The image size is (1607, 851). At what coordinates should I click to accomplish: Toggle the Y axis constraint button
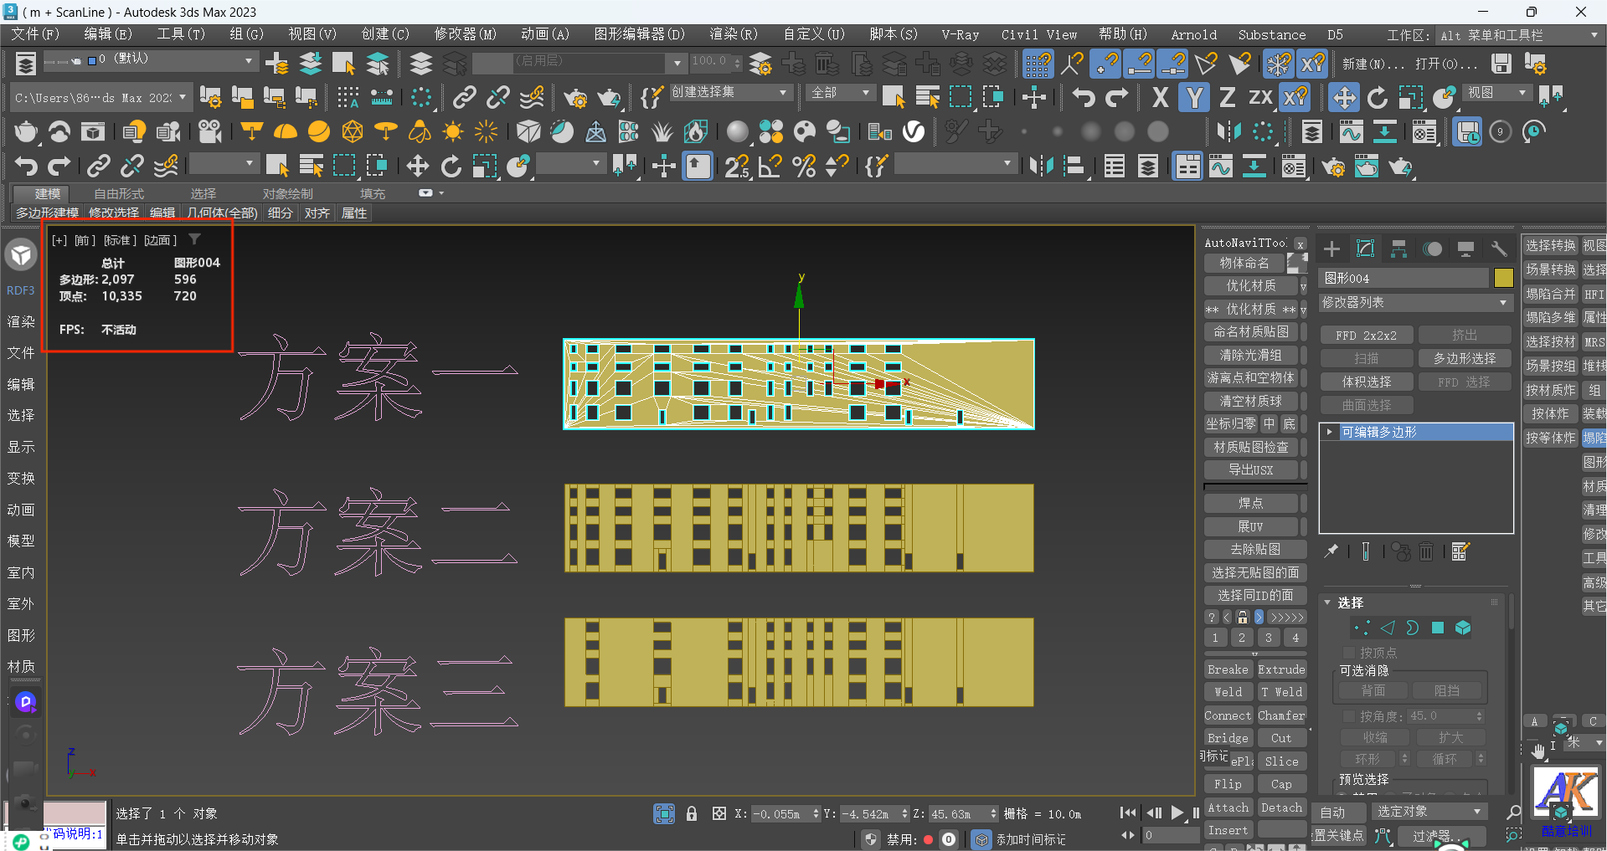pos(1194,98)
